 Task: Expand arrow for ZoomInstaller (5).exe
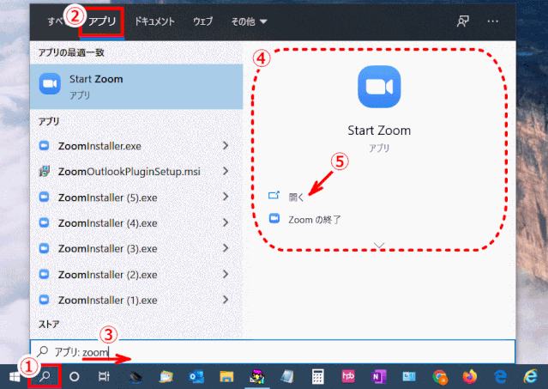[226, 197]
